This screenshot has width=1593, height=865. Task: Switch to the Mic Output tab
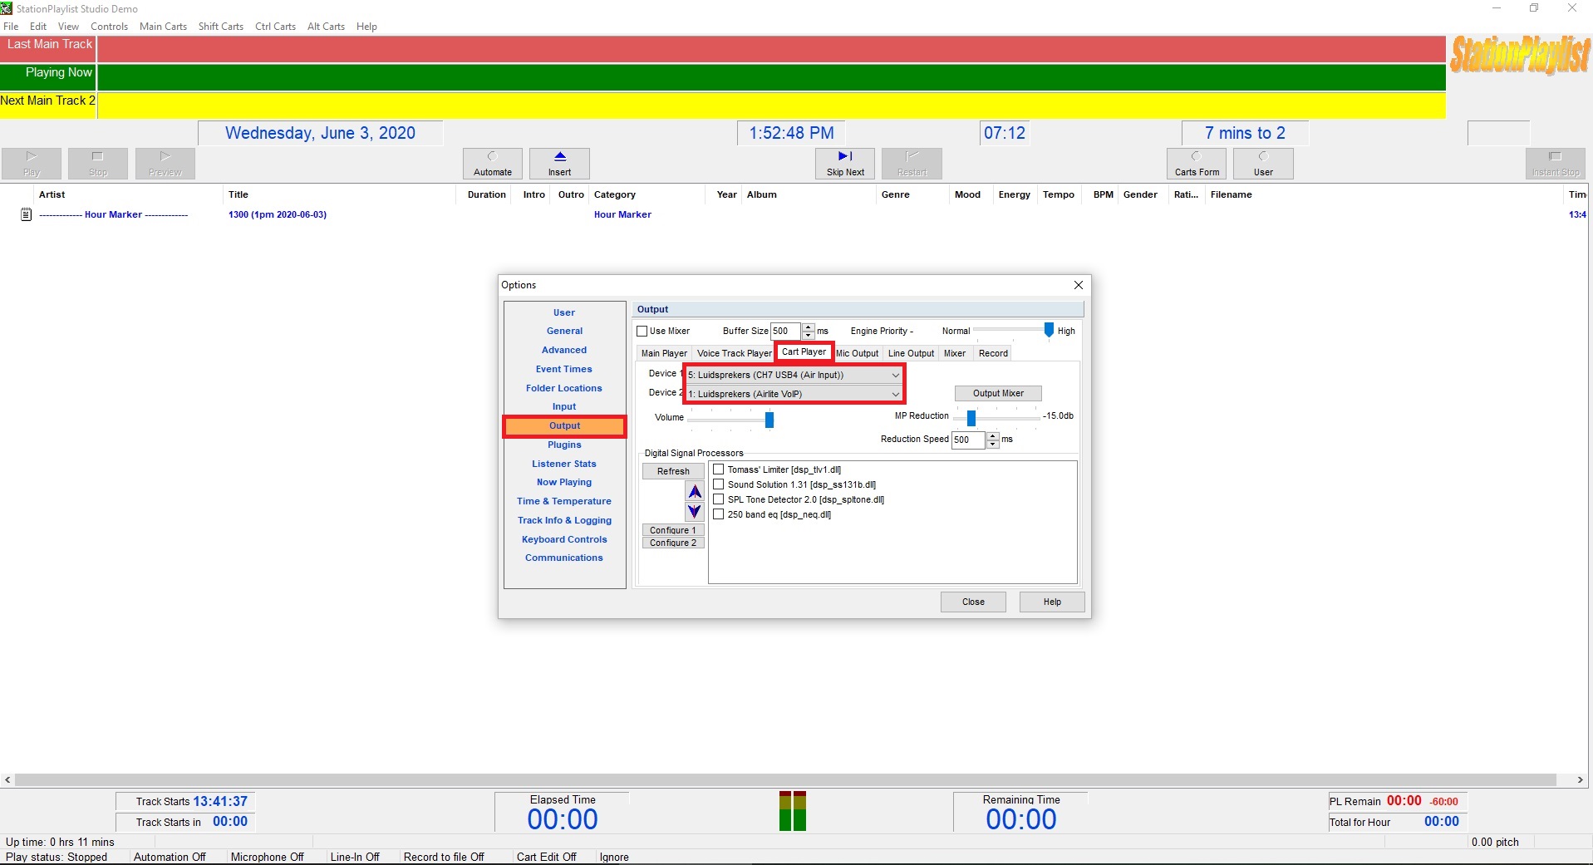pyautogui.click(x=858, y=353)
